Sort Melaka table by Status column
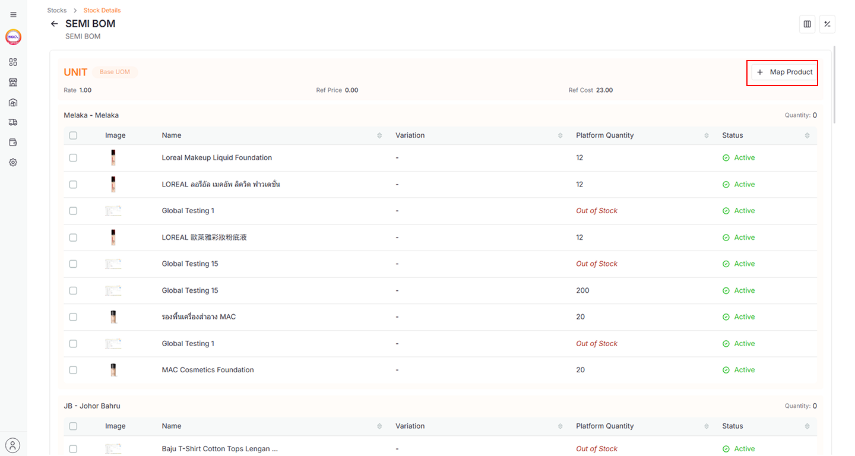Image resolution: width=855 pixels, height=456 pixels. (807, 136)
